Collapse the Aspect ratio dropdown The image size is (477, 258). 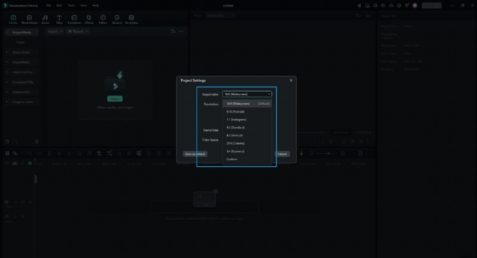247,94
